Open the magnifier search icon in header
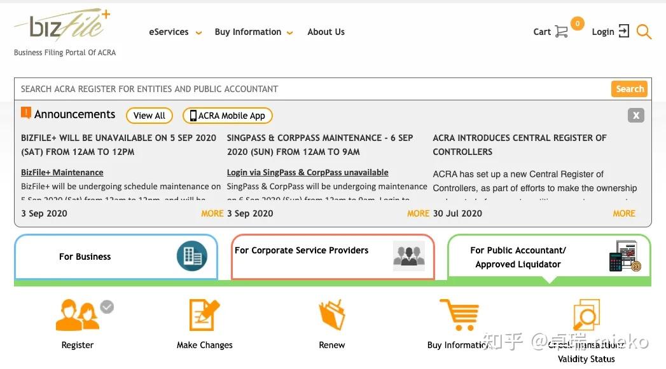 point(644,32)
